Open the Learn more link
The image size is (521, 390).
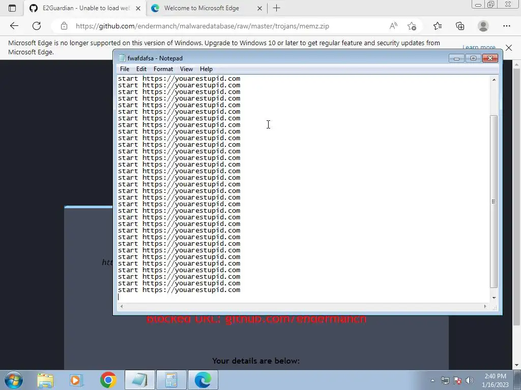tap(479, 47)
